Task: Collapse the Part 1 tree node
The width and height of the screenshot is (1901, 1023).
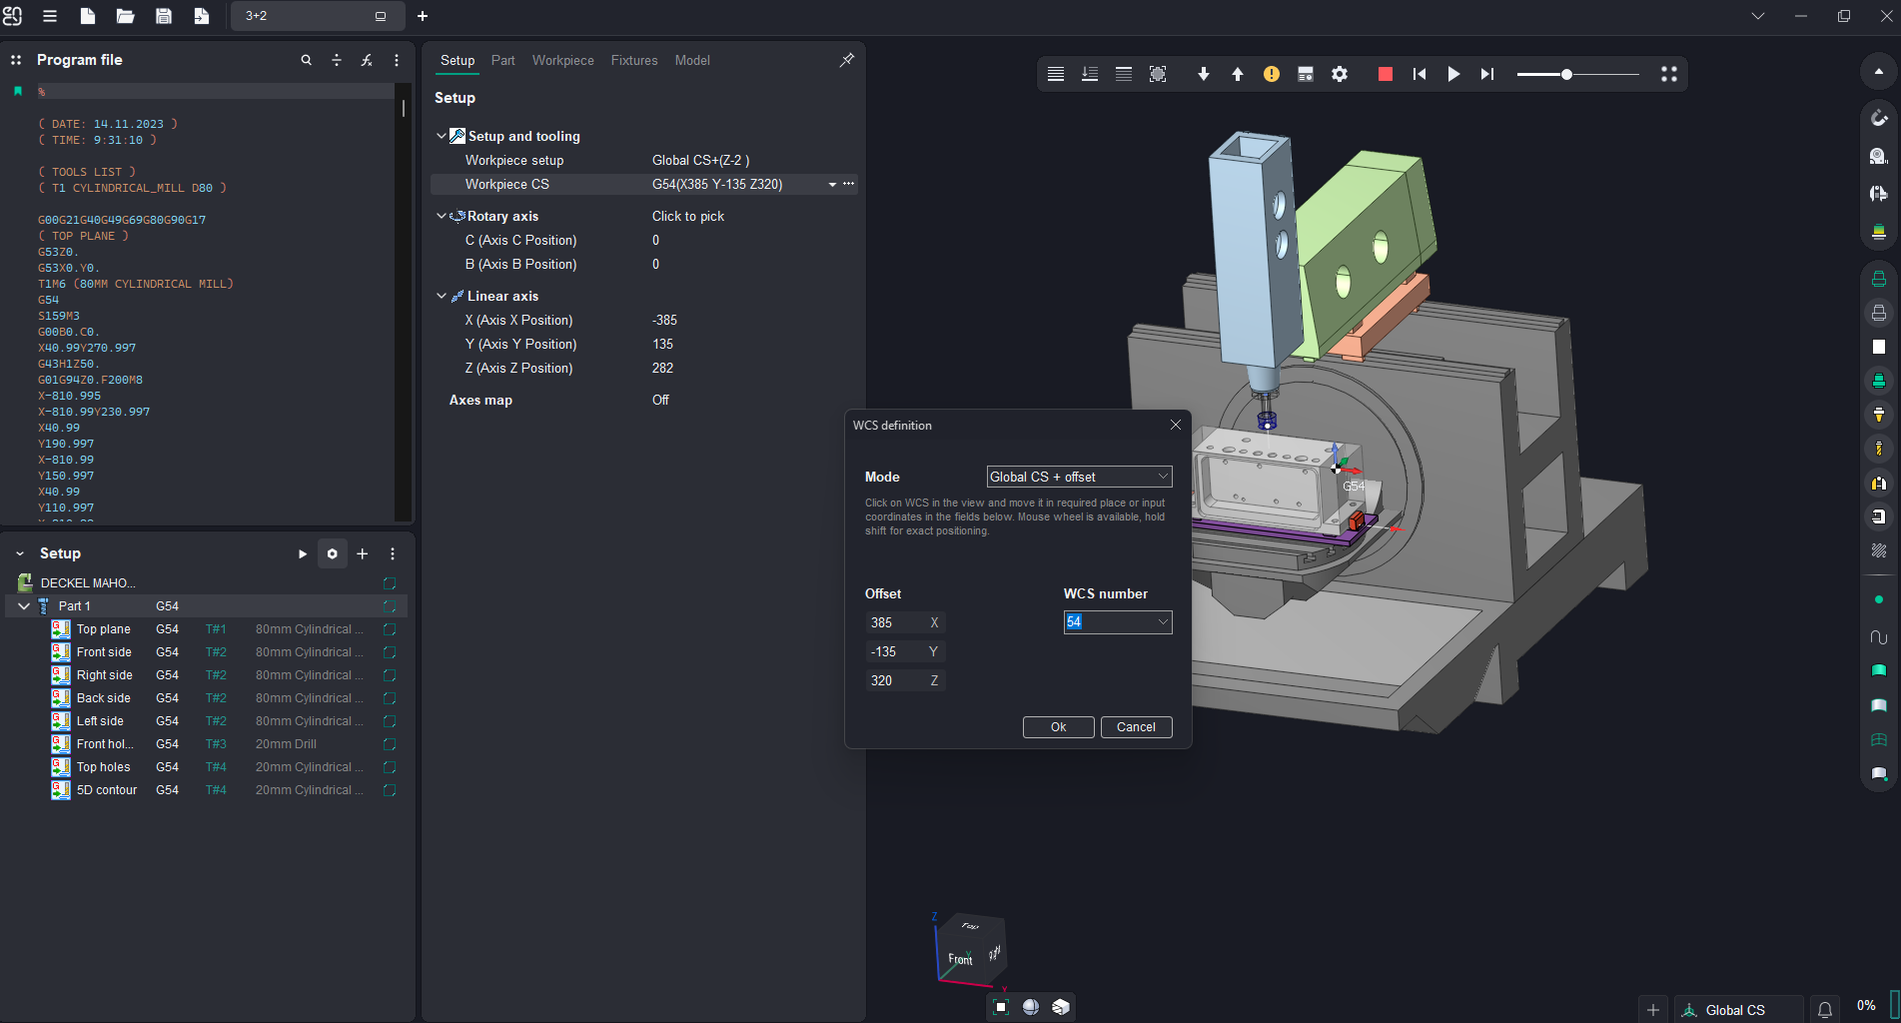Action: [24, 606]
